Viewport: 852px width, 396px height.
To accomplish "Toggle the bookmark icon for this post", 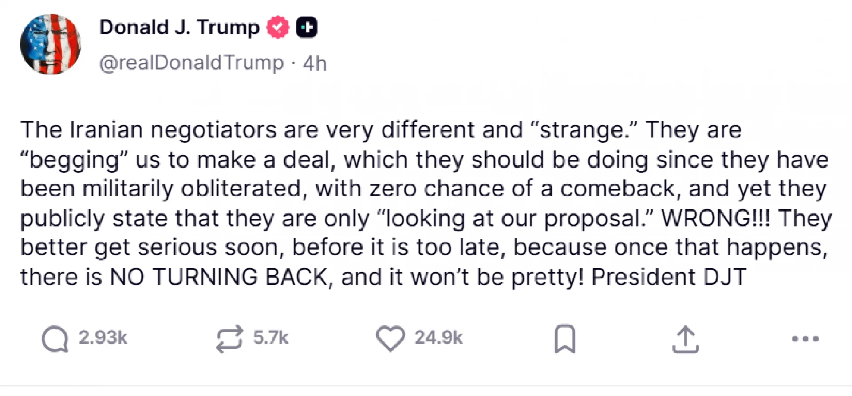I will pyautogui.click(x=565, y=339).
